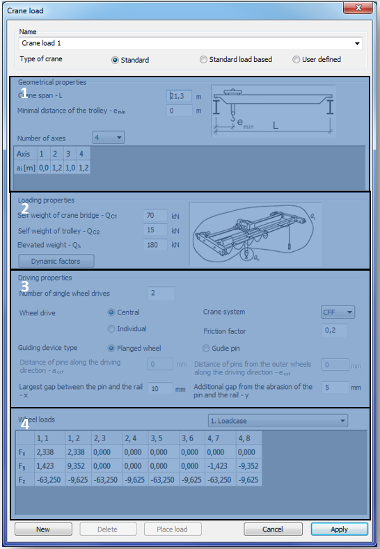Click the wheel loads column header 2, 4
Viewport: 380px width, 549px height.
(x=135, y=438)
